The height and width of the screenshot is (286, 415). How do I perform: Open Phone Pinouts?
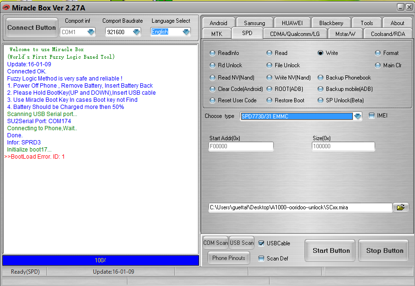[x=229, y=258]
